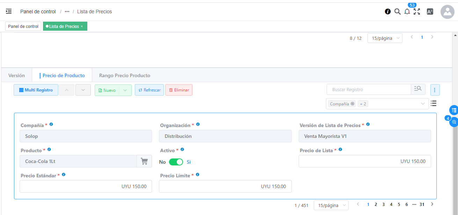Close the Lista de Precios tab

(82, 27)
